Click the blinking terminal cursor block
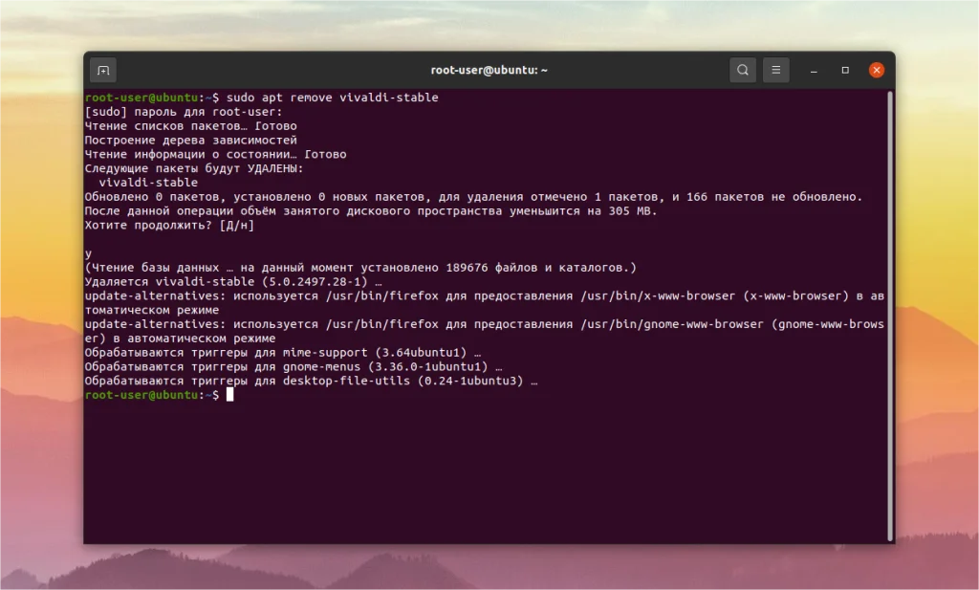This screenshot has width=979, height=590. 232,394
